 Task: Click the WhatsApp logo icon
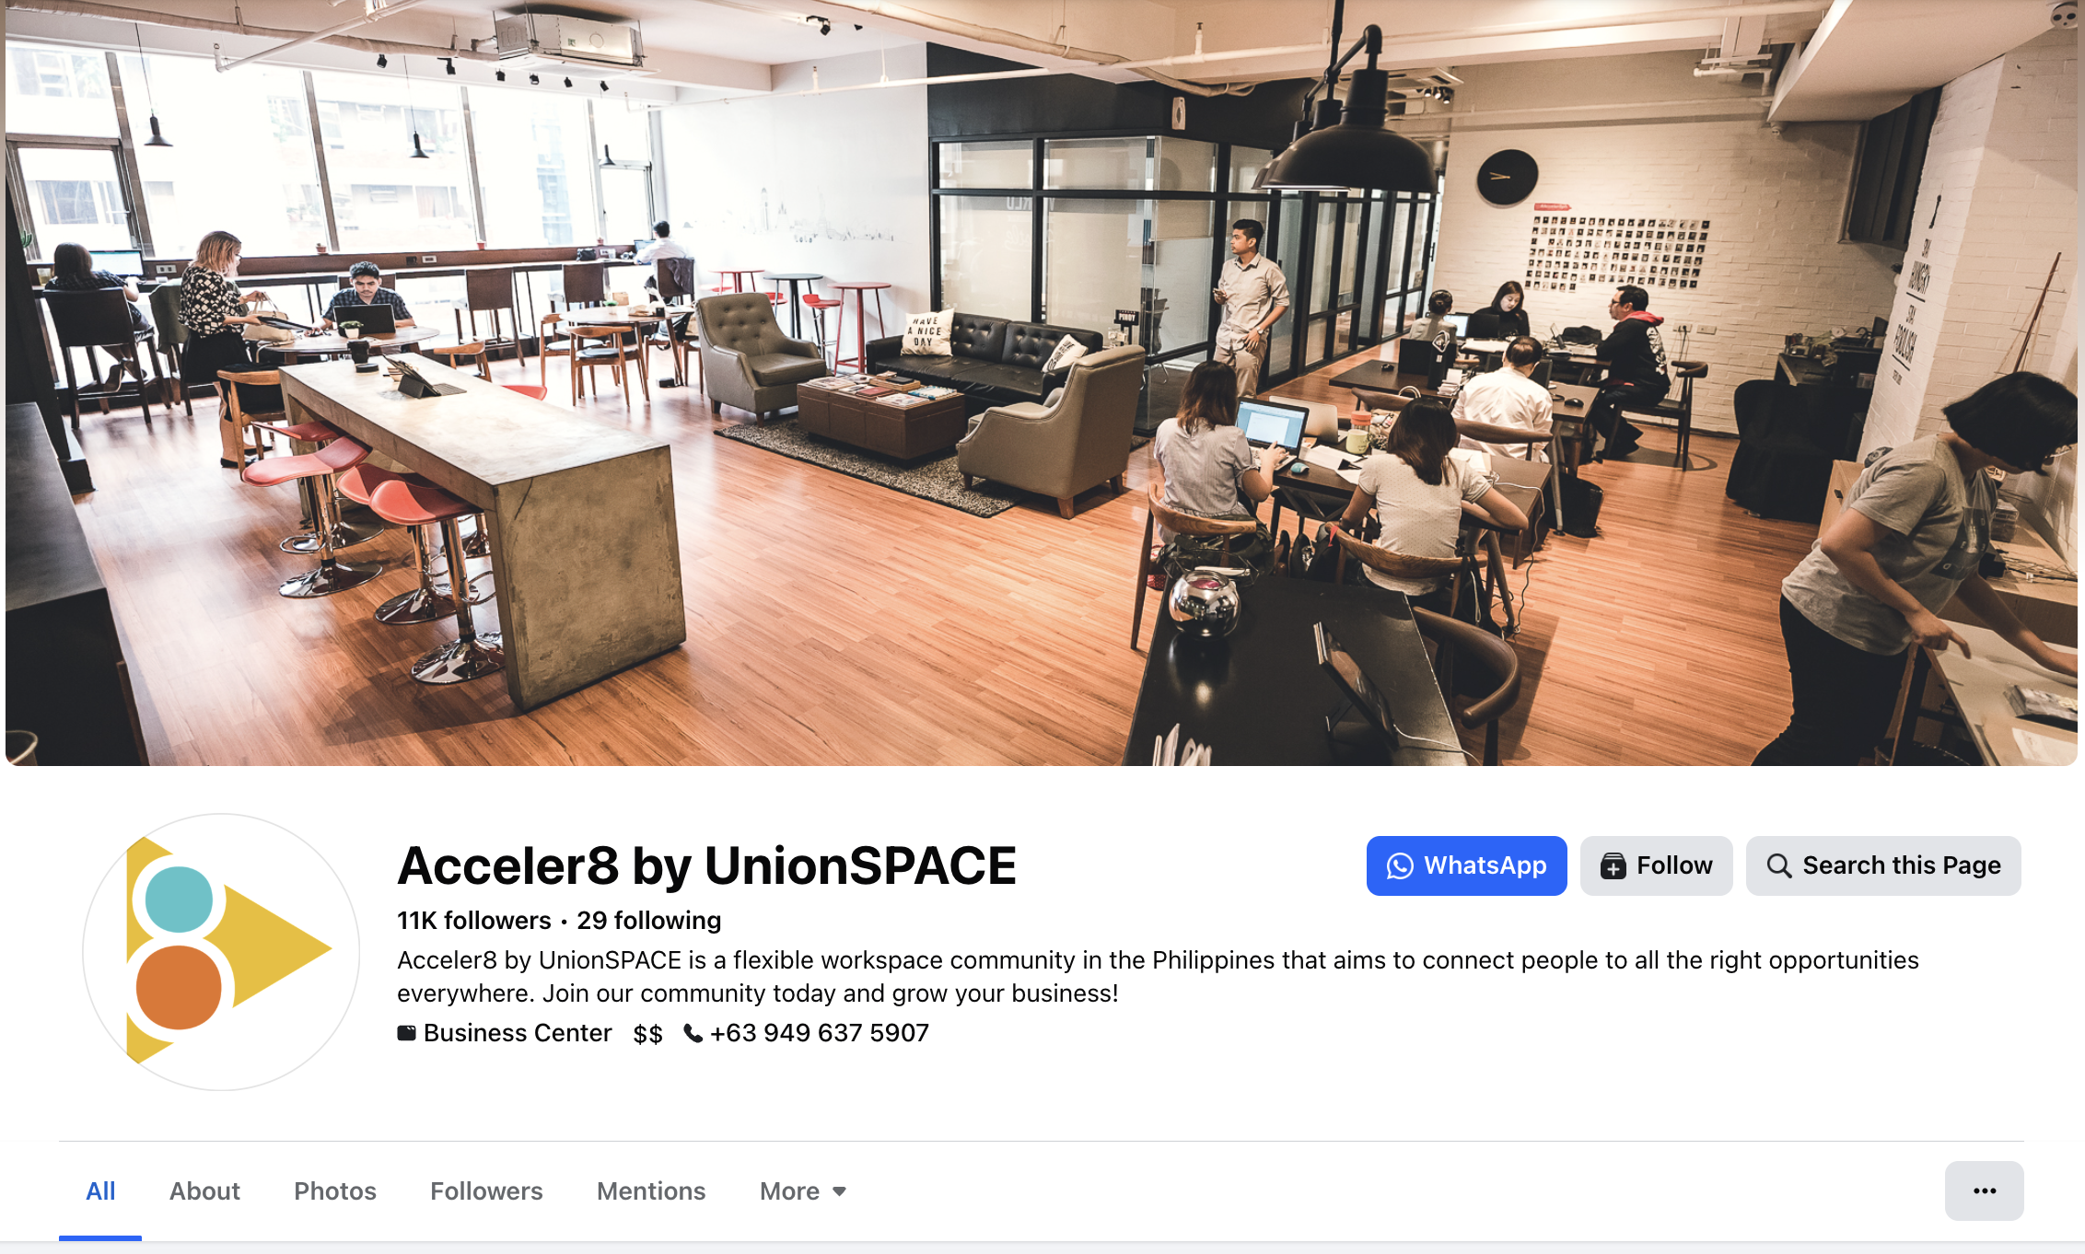(x=1400, y=866)
